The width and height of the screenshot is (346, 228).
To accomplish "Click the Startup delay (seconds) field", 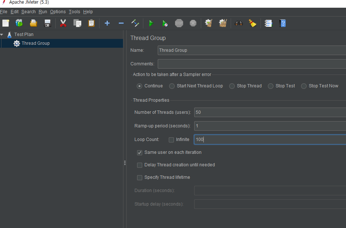I will (x=270, y=204).
